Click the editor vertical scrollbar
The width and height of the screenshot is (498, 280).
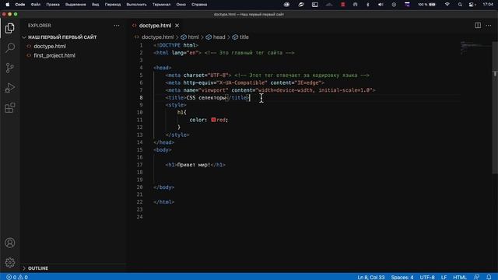tap(495, 108)
